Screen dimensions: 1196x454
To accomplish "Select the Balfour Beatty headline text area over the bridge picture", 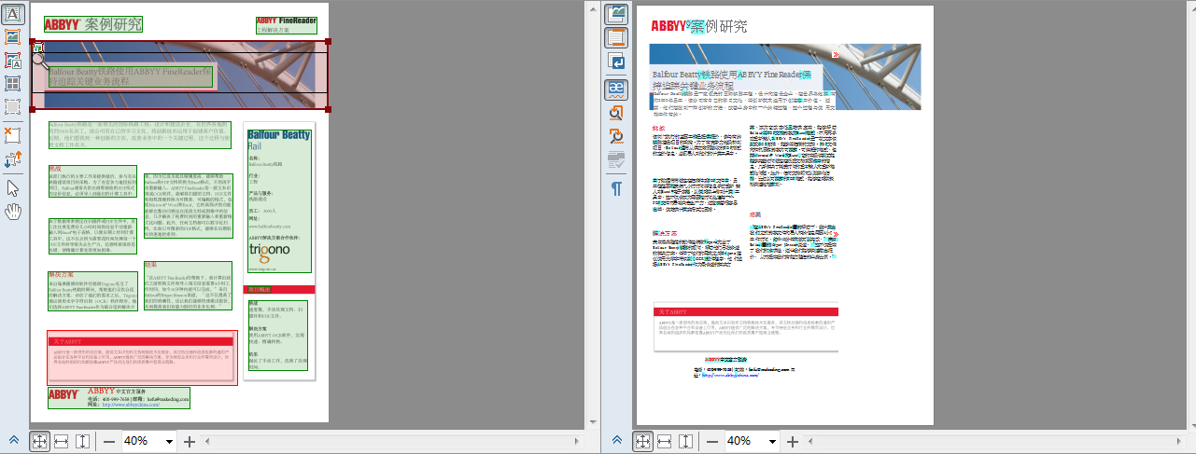I will coord(130,76).
